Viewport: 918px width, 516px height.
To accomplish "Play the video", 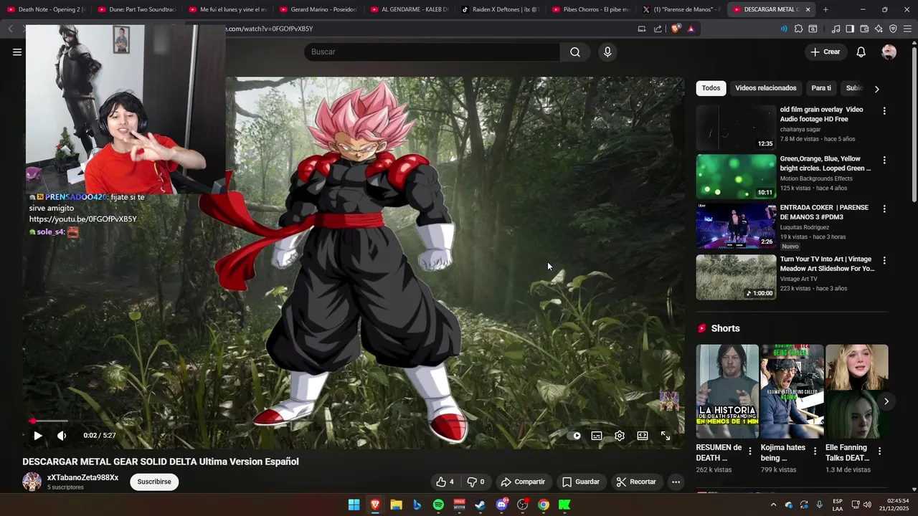I will pos(38,435).
